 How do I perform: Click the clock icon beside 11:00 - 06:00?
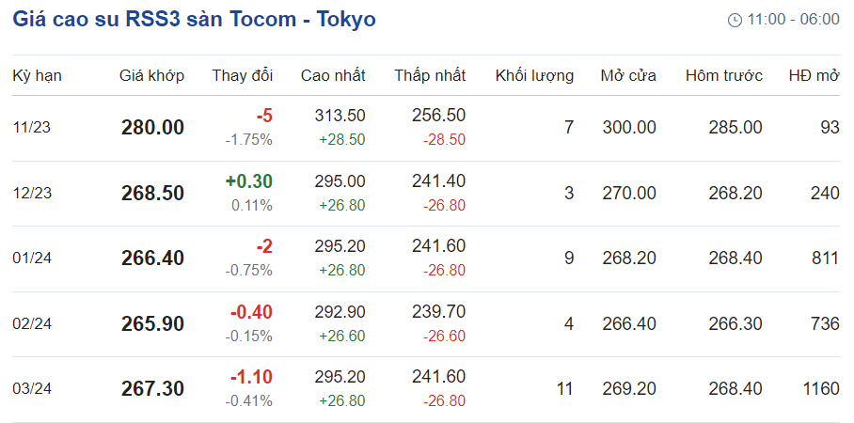click(735, 20)
